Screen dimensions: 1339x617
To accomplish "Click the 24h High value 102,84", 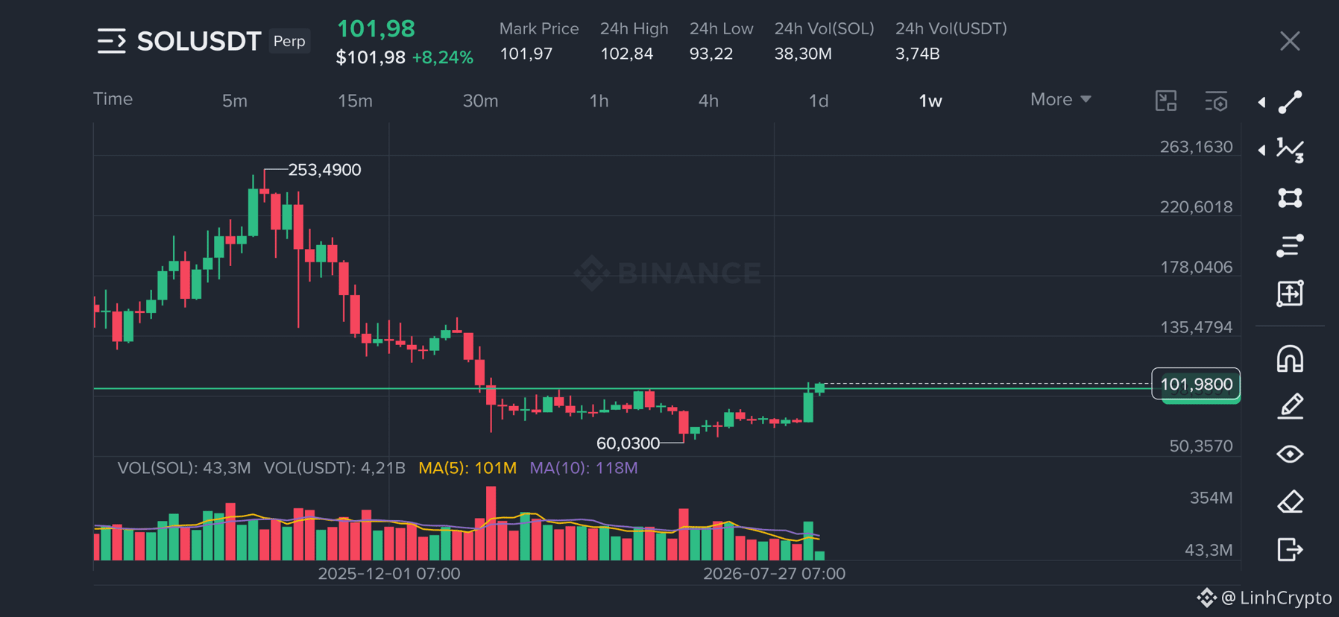I will [627, 54].
